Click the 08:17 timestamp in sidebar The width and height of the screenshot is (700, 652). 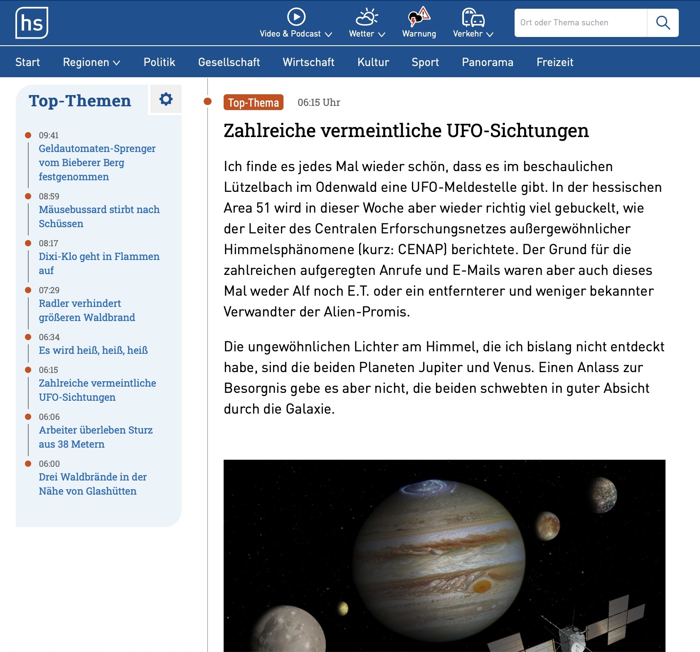click(x=49, y=243)
